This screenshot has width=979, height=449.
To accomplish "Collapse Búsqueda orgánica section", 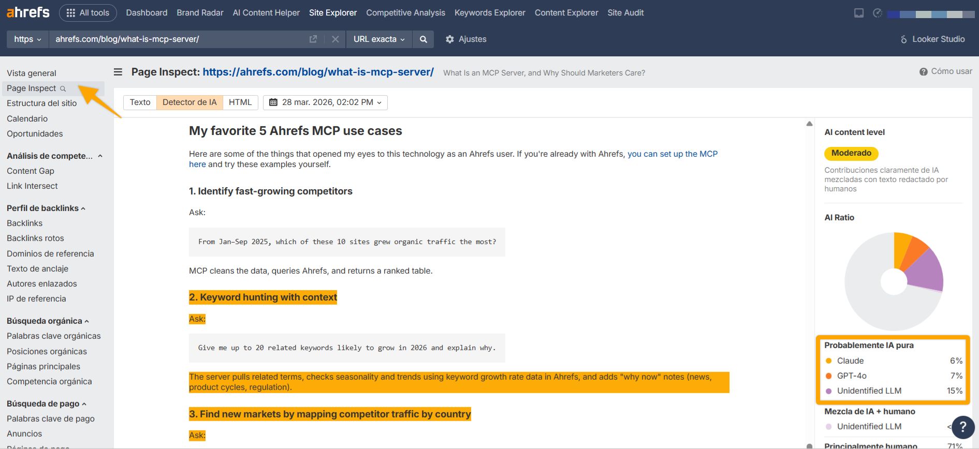I will click(x=48, y=321).
